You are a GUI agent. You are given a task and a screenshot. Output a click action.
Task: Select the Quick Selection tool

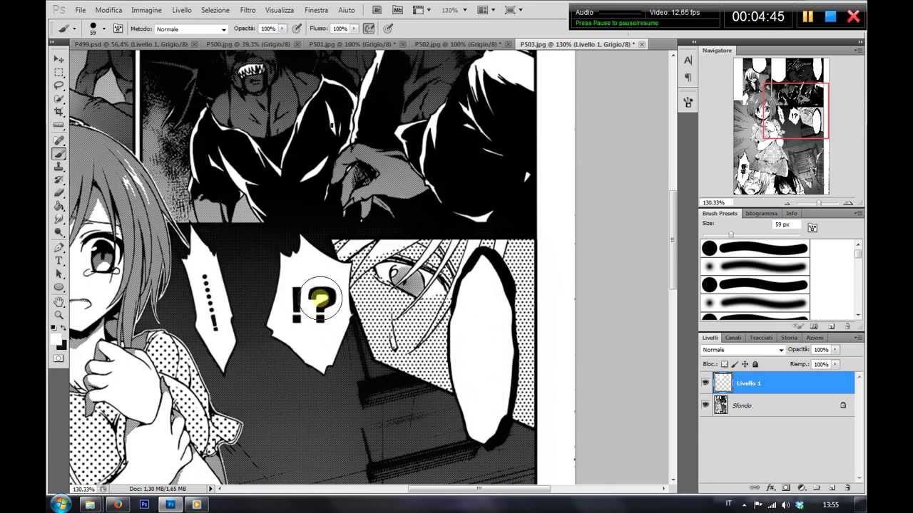pyautogui.click(x=58, y=99)
